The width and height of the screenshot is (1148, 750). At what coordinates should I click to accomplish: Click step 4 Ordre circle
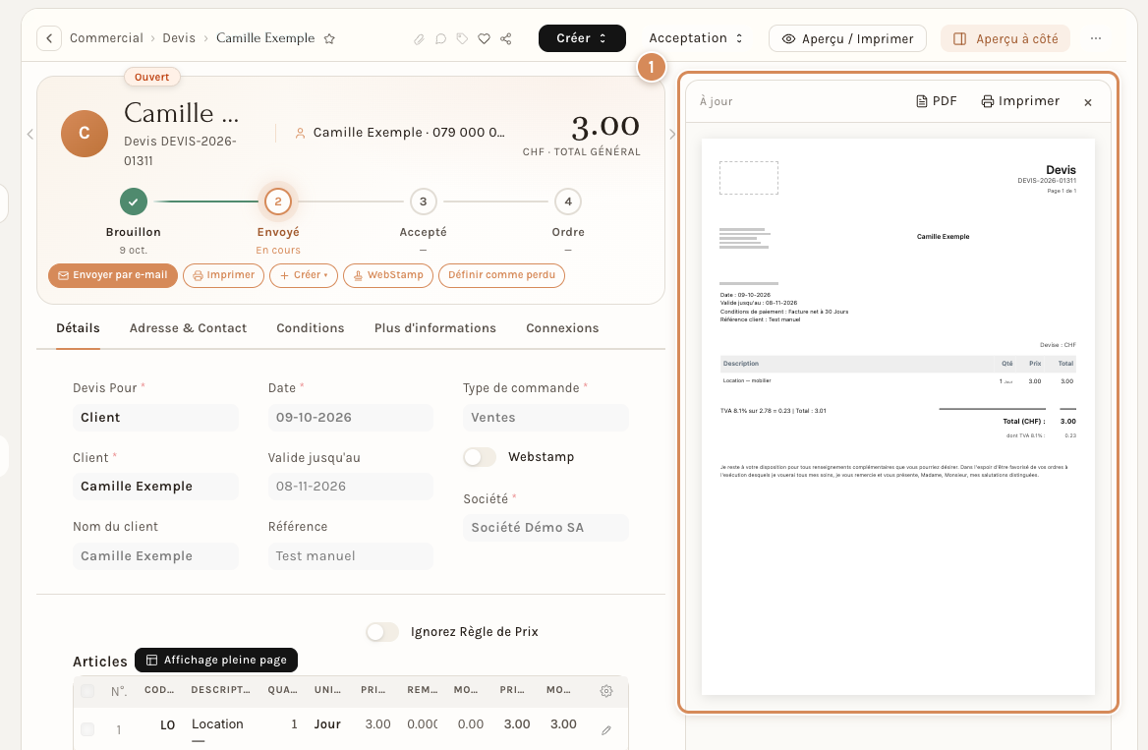tap(568, 202)
